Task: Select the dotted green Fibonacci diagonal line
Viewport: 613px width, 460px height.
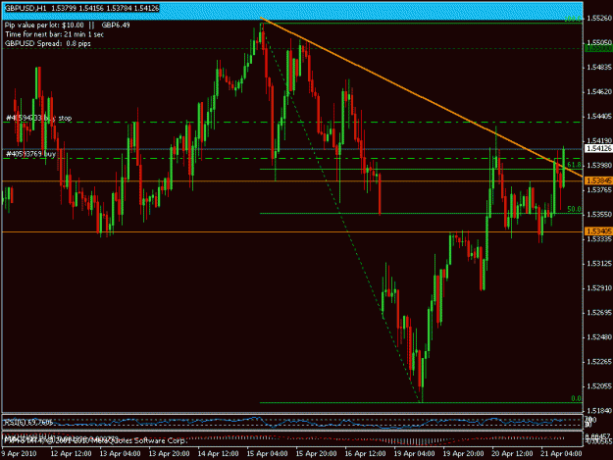Action: pos(341,214)
